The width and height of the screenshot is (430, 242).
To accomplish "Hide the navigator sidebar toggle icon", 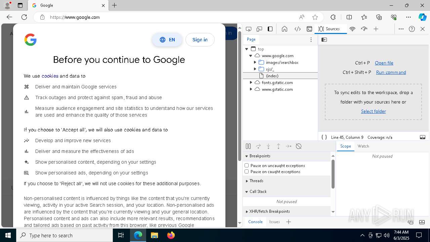I will (324, 40).
